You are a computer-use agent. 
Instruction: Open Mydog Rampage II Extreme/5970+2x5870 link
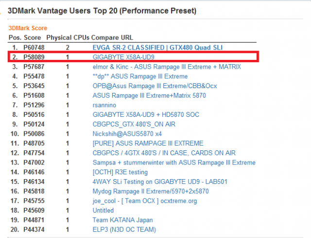151,191
